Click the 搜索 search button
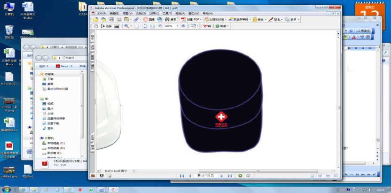The width and height of the screenshot is (391, 193). 171,20
